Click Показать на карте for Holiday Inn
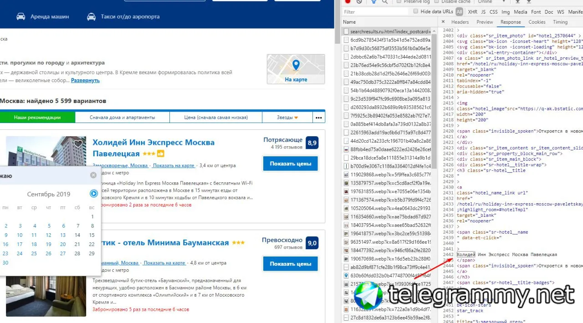Image resolution: width=583 pixels, height=323 pixels. (x=174, y=165)
